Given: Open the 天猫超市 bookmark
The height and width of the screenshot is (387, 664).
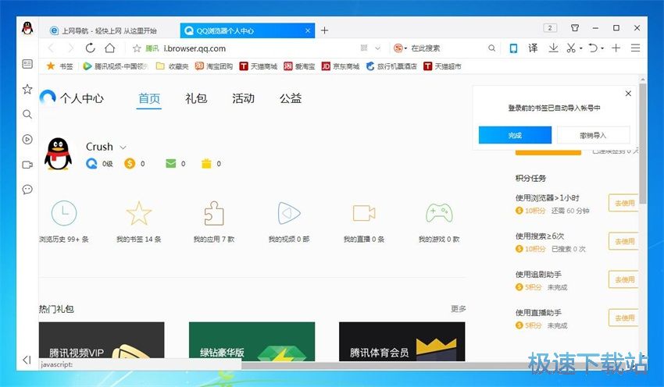Looking at the screenshot, I should pyautogui.click(x=442, y=66).
